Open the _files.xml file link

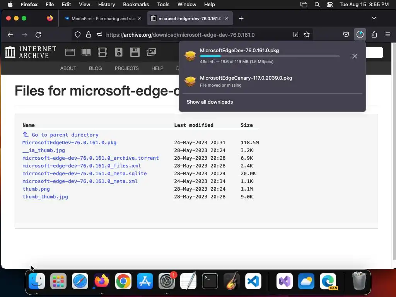82,166
